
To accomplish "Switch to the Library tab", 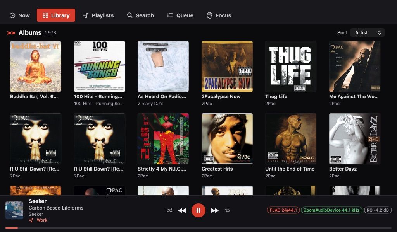I will pyautogui.click(x=56, y=15).
